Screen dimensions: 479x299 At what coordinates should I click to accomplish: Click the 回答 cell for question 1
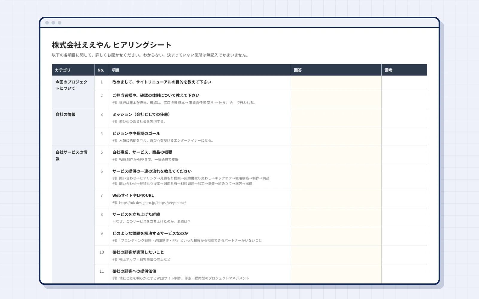[x=336, y=82]
